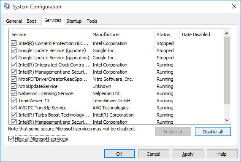This screenshot has width=241, height=162.
Task: Toggle Google Update Service (gupdatem) checkbox
Action: coord(14,58)
